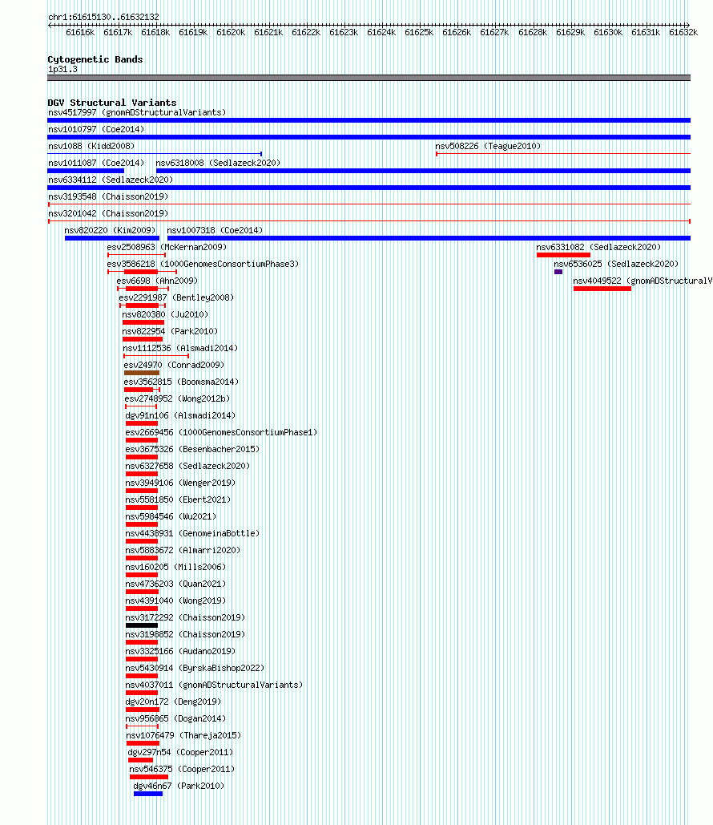This screenshot has width=713, height=825.
Task: Click nsv822954 (Park2010) label
Action: 170,331
